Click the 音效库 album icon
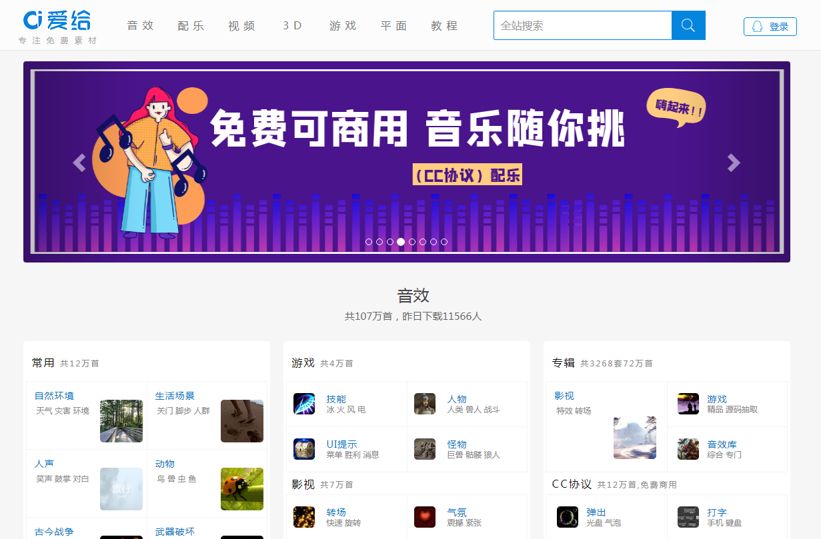Viewport: 821px width, 539px height. (688, 449)
